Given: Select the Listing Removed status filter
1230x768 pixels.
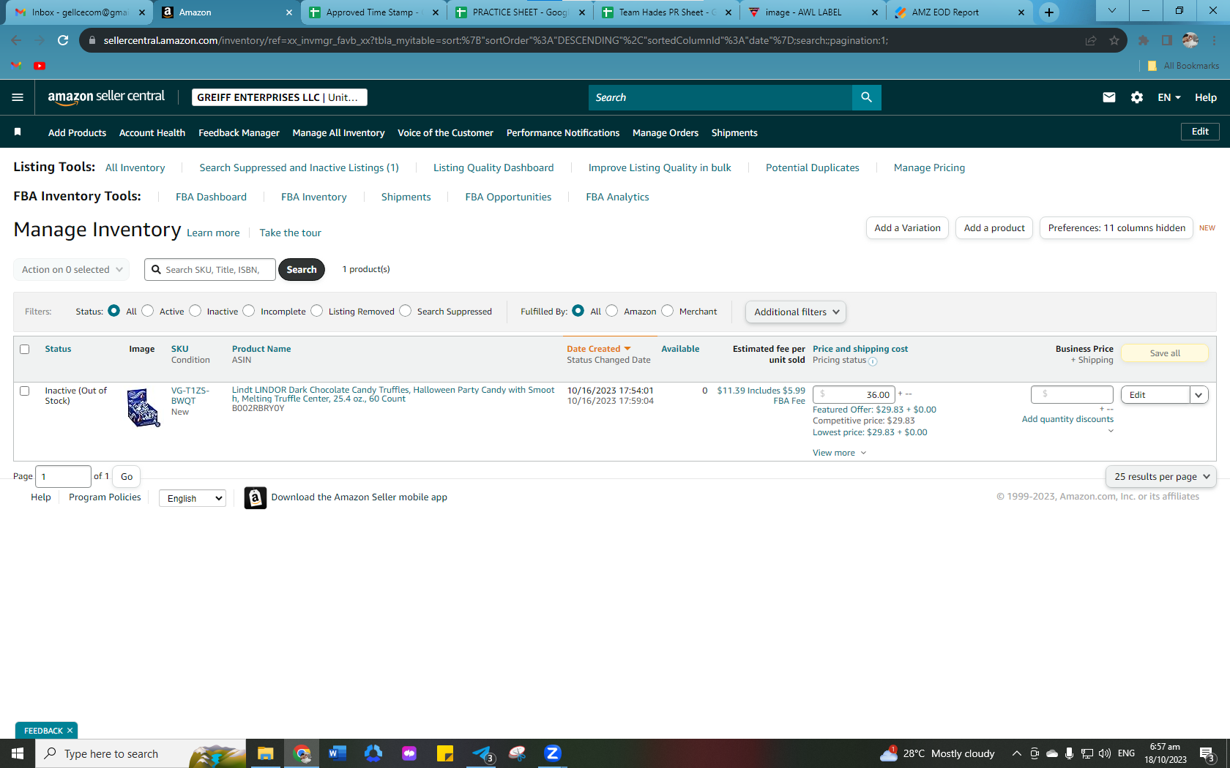Looking at the screenshot, I should tap(316, 311).
